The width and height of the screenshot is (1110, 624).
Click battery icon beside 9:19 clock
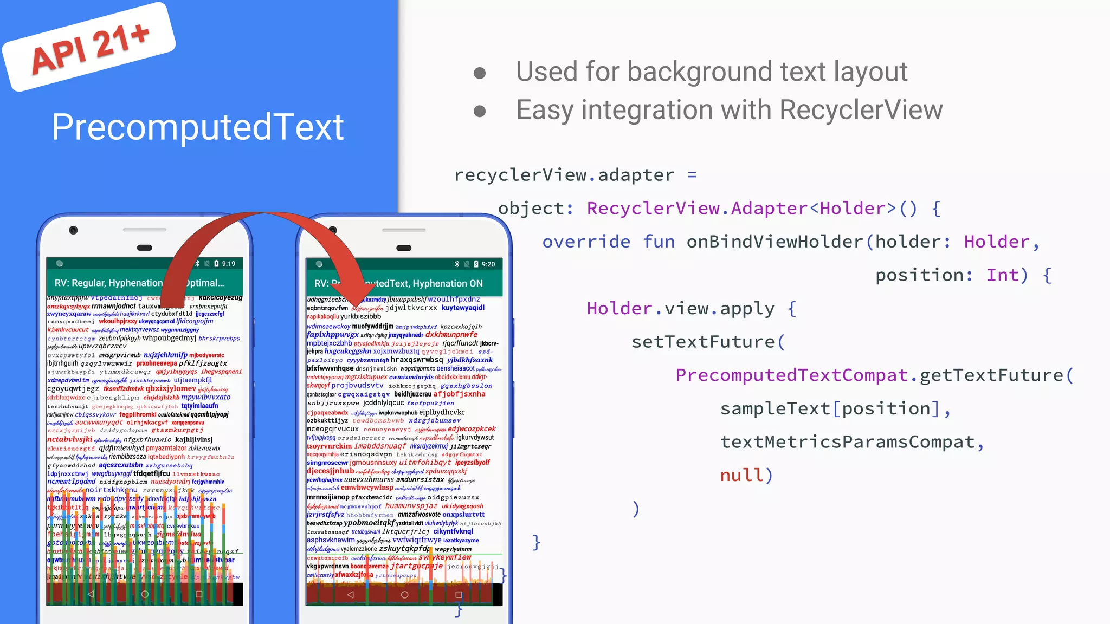tap(216, 264)
